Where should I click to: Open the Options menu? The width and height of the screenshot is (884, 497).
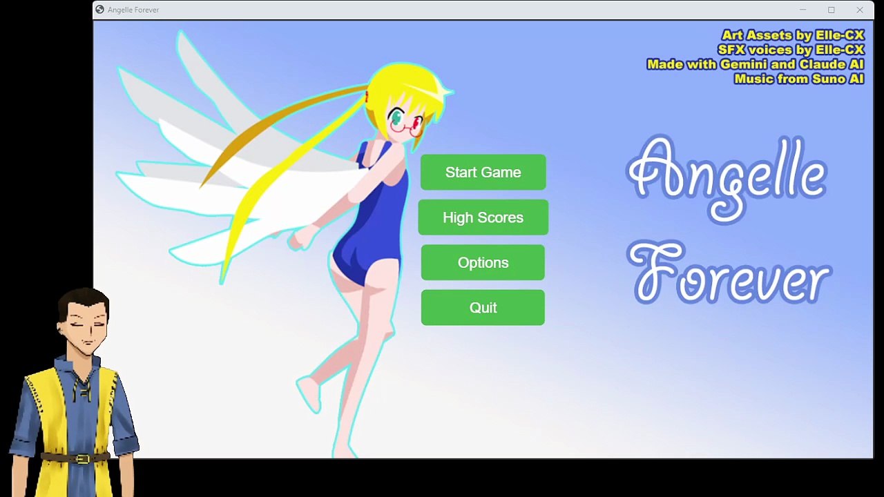pos(483,262)
